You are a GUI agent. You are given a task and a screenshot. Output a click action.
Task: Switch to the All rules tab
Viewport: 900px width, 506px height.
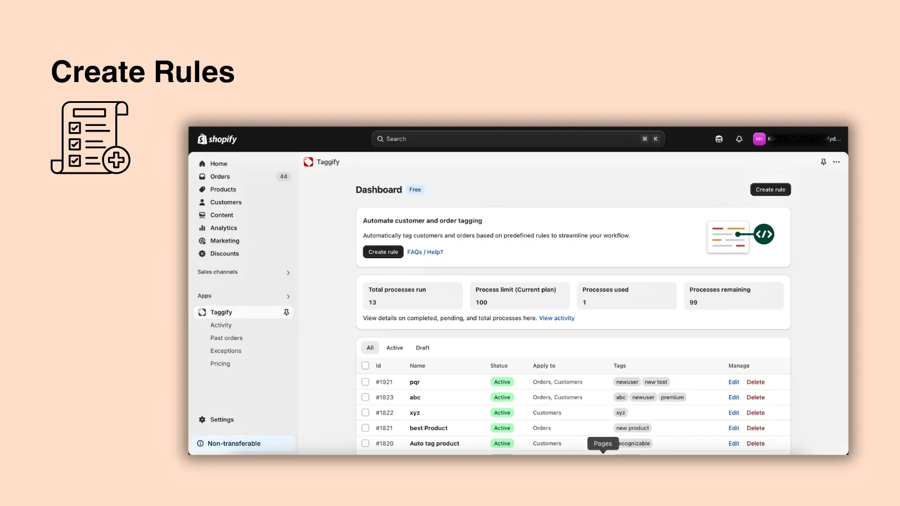tap(370, 348)
